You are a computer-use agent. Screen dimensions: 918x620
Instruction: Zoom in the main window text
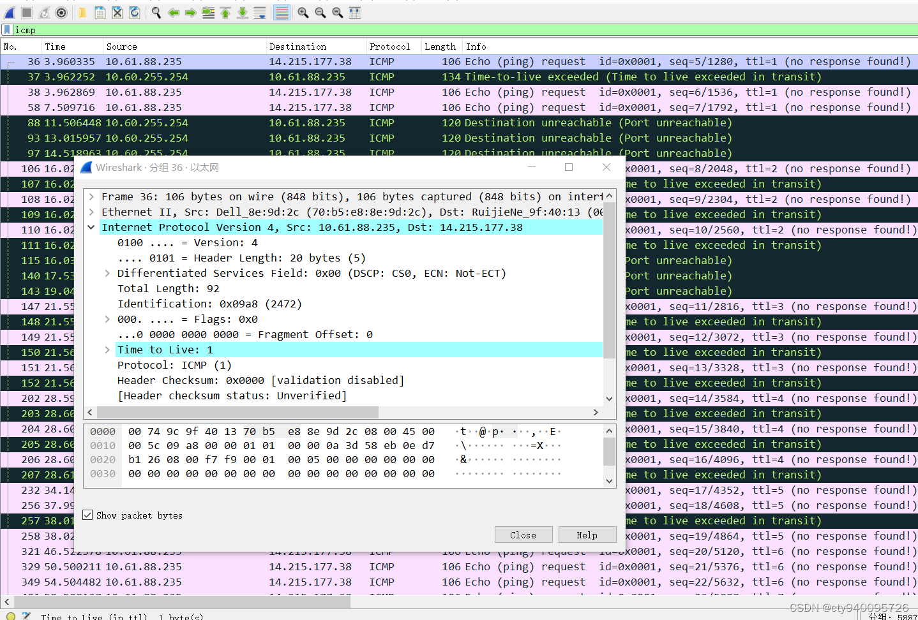click(303, 13)
